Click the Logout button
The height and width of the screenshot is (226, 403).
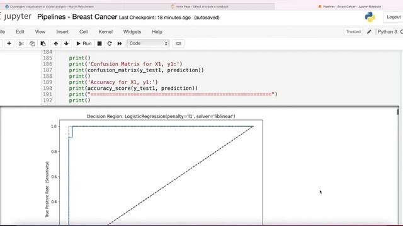(x=394, y=17)
